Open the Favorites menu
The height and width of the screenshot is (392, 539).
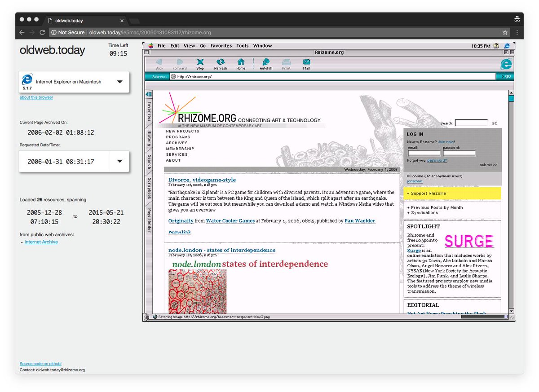click(221, 45)
